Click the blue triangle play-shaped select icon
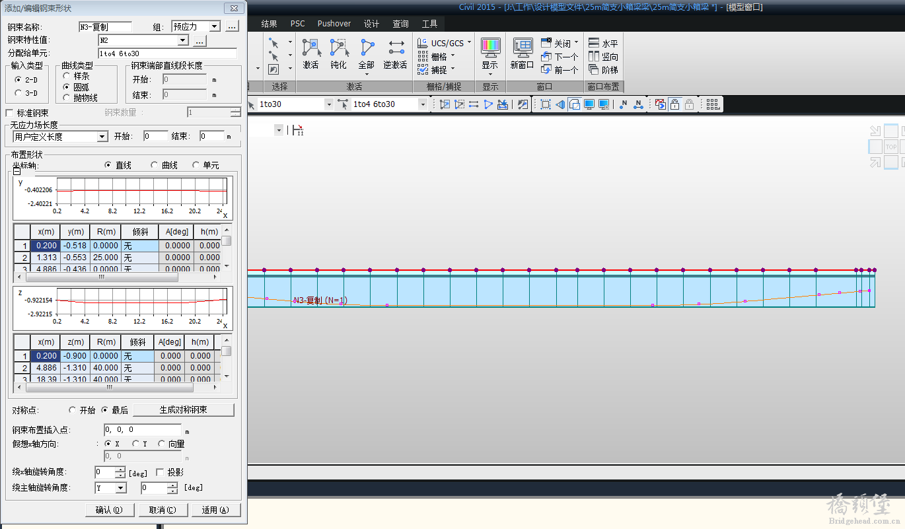The width and height of the screenshot is (905, 529). point(488,104)
